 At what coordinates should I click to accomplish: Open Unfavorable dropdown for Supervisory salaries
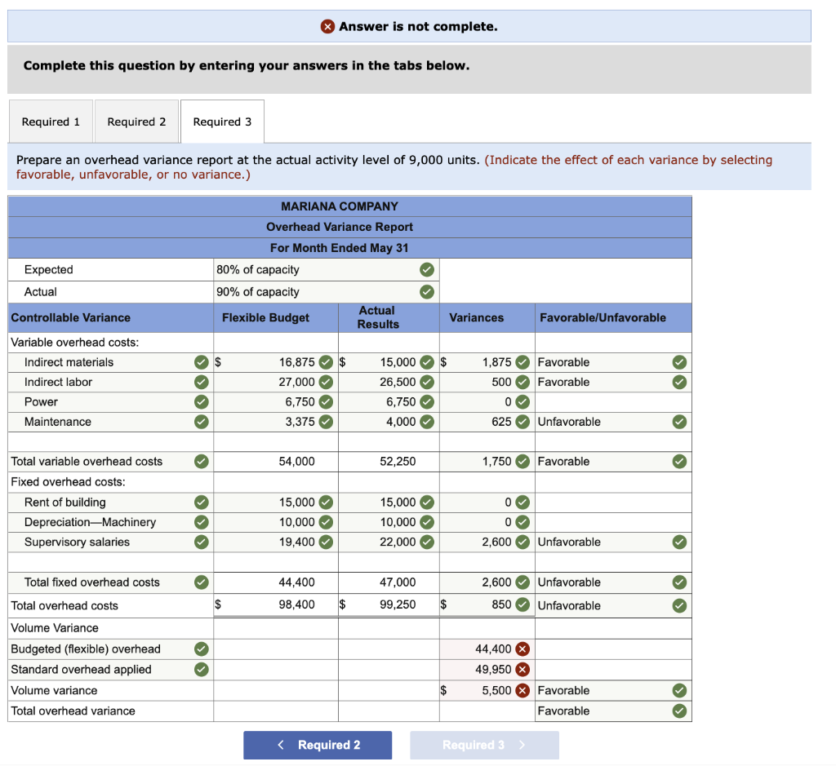(613, 542)
